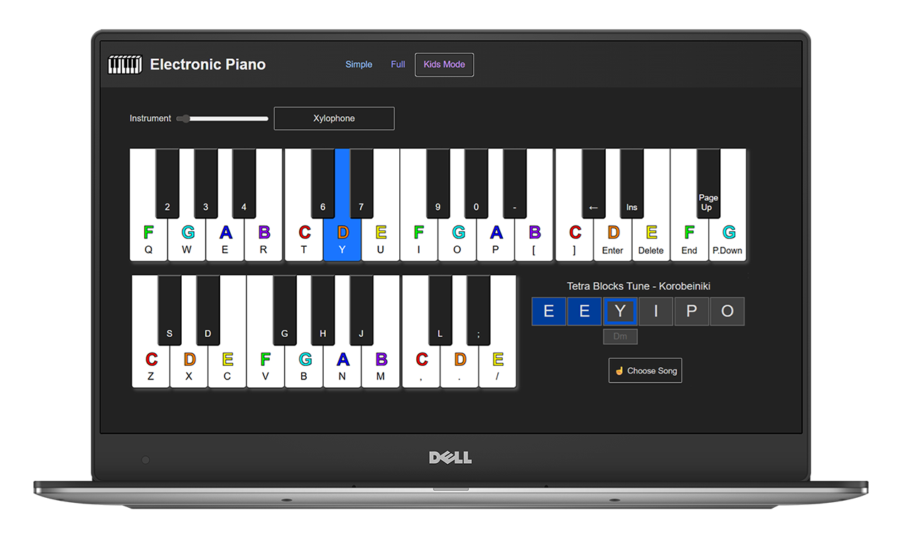Image resolution: width=902 pixels, height=539 pixels.
Task: Play the black key labeled Page Up
Action: 709,183
